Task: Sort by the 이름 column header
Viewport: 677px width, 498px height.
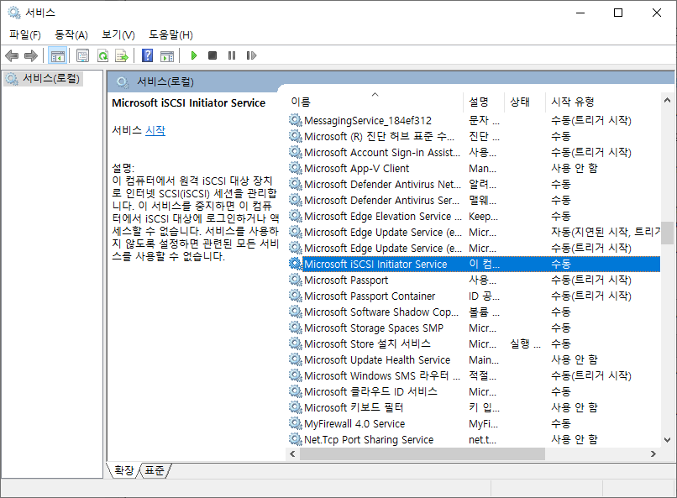Action: click(x=375, y=102)
